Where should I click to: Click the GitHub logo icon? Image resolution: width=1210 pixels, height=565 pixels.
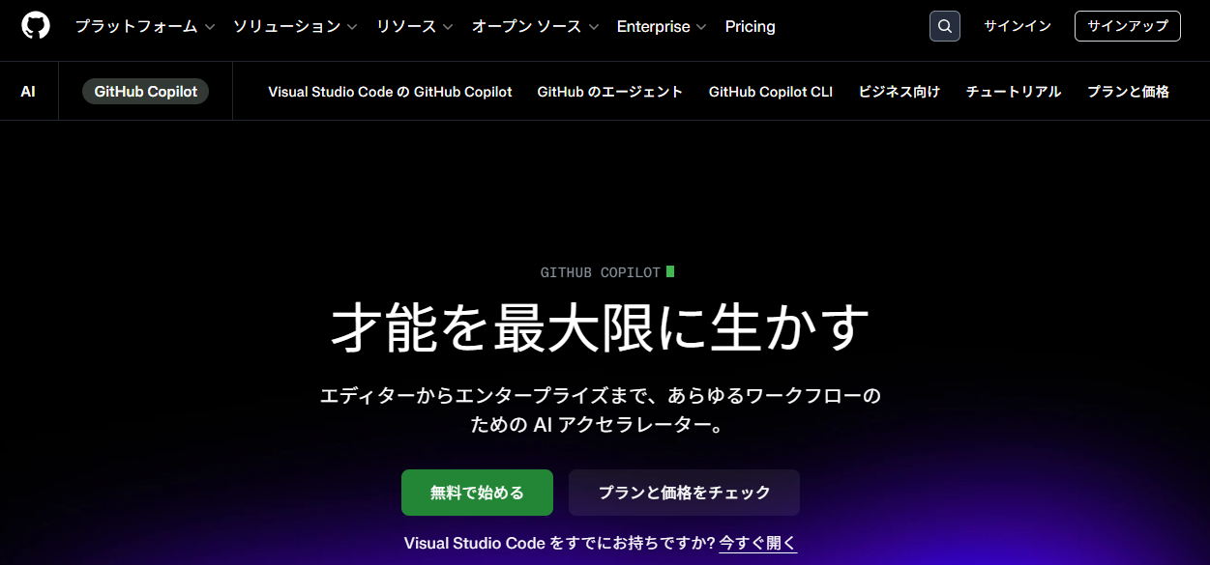tap(36, 26)
